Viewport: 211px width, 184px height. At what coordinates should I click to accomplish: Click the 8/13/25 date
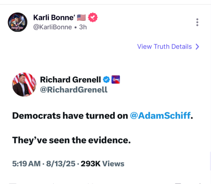click(61, 164)
